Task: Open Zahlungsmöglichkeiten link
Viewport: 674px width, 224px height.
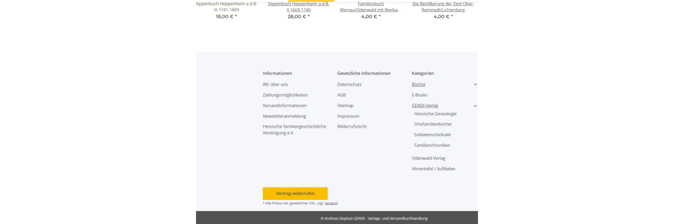Action: point(285,95)
